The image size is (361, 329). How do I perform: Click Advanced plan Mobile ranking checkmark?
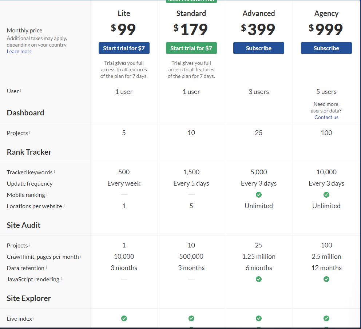259,195
